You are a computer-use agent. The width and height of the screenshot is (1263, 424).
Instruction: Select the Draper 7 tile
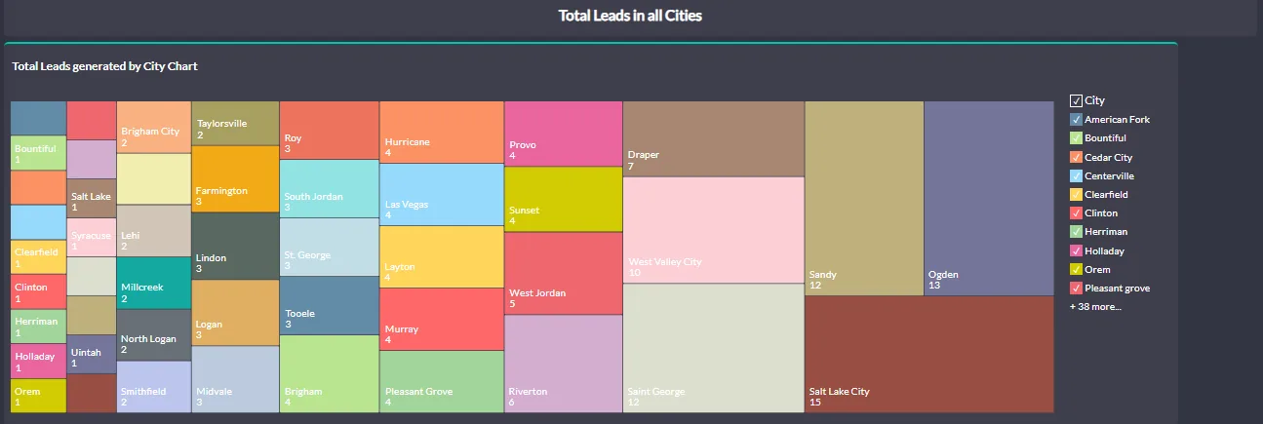pos(713,138)
